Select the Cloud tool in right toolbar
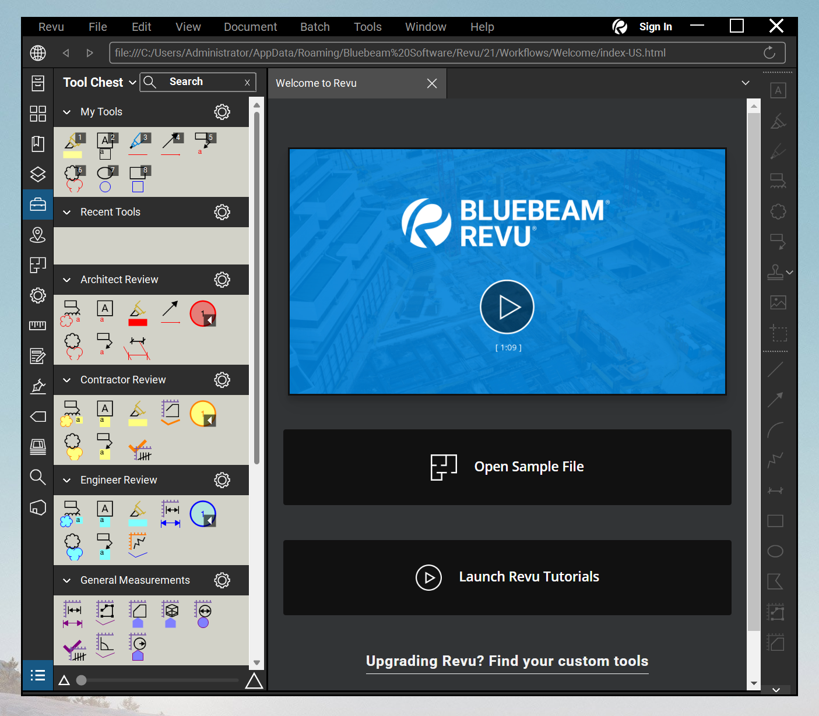Image resolution: width=819 pixels, height=716 pixels. tap(778, 211)
